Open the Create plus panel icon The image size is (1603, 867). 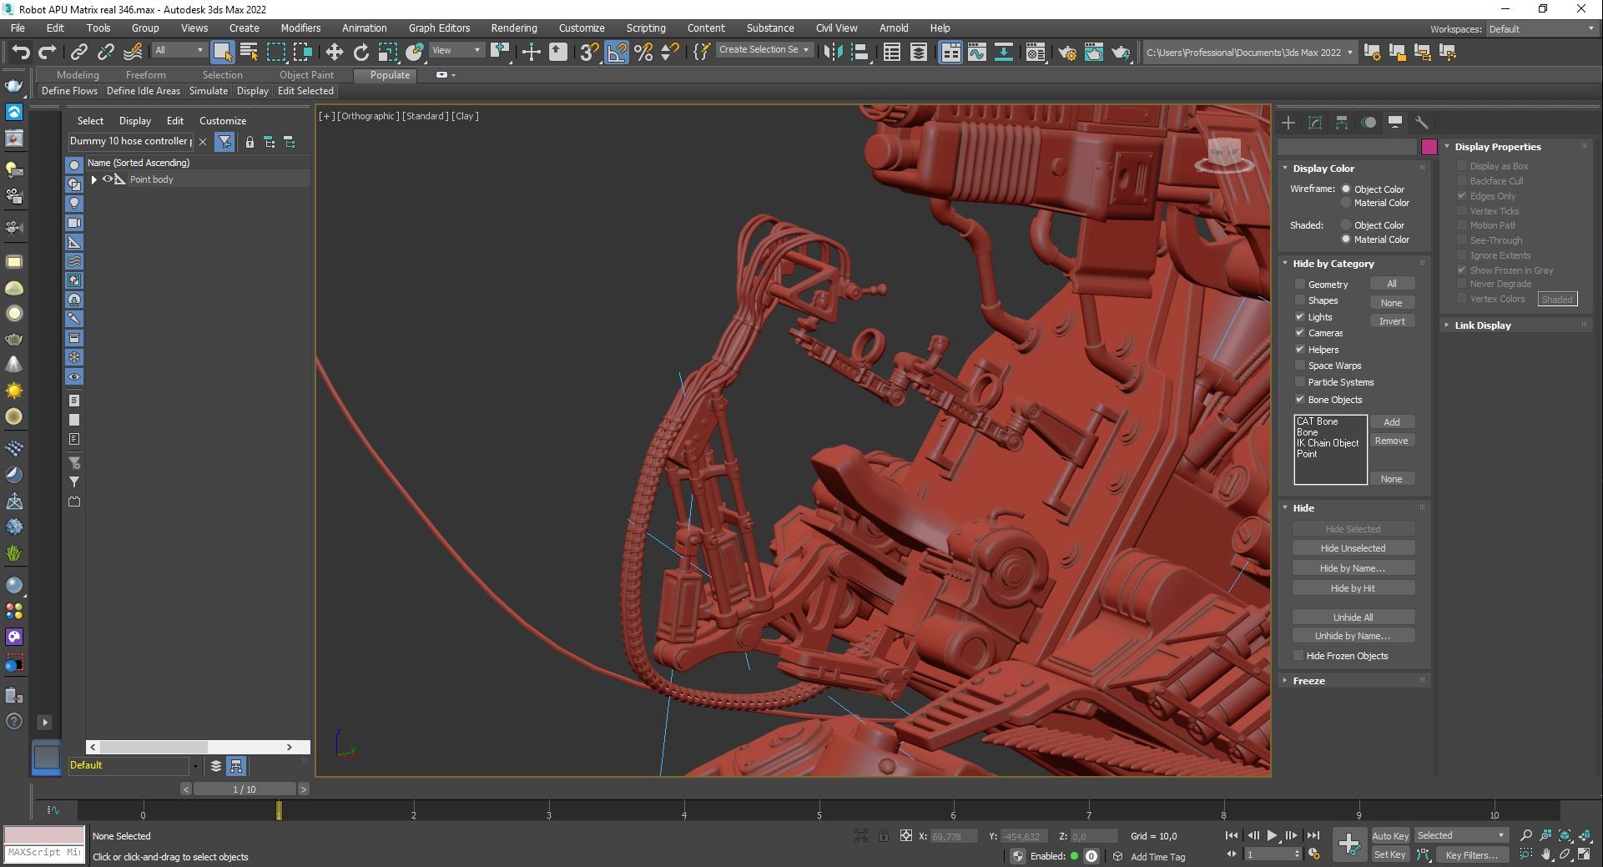(1288, 123)
